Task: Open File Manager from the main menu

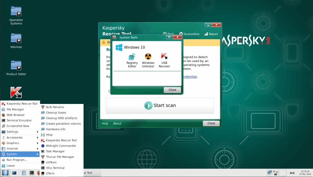Action: click(20, 109)
